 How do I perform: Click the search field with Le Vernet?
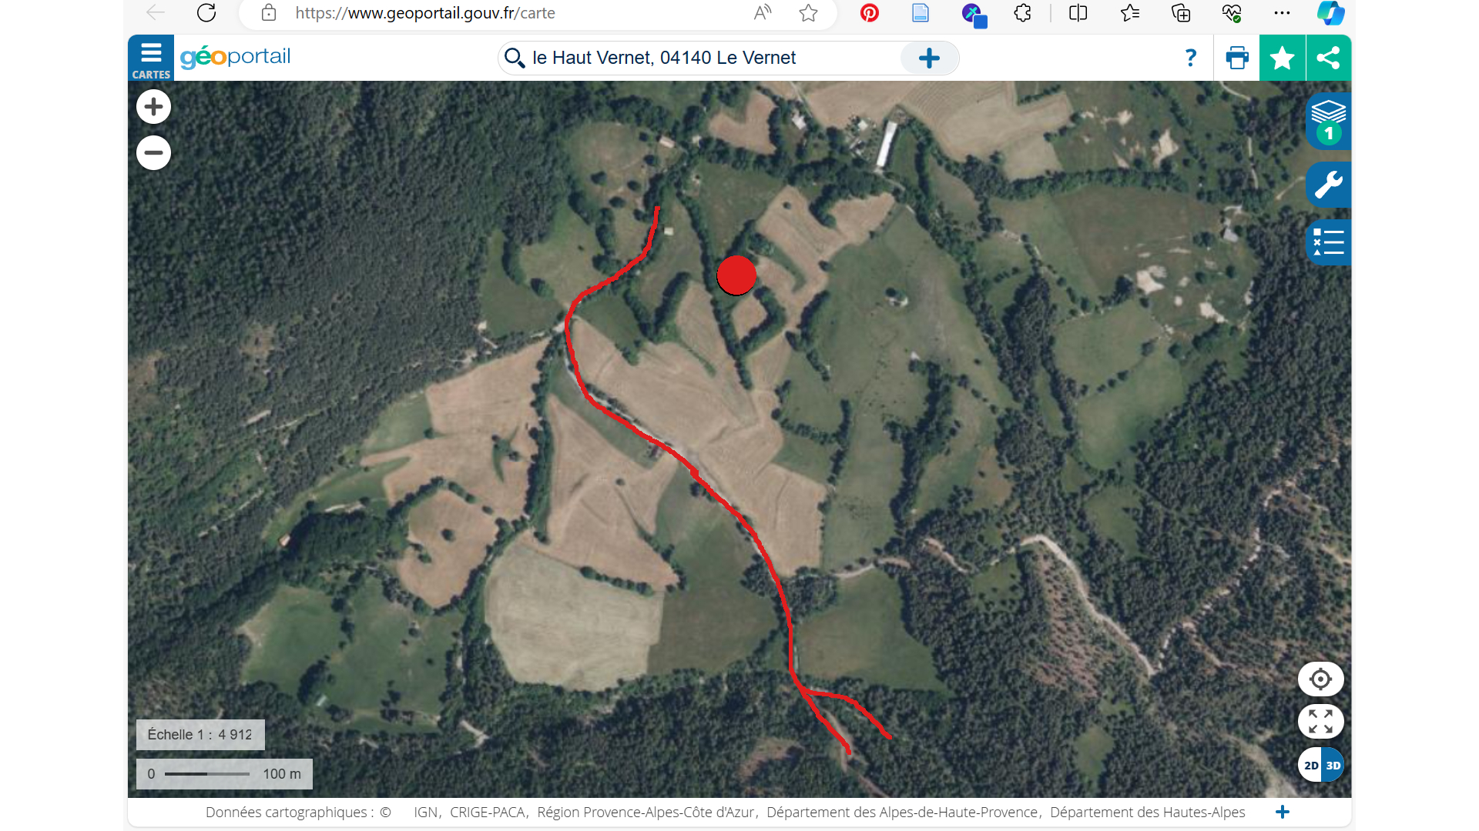[713, 58]
